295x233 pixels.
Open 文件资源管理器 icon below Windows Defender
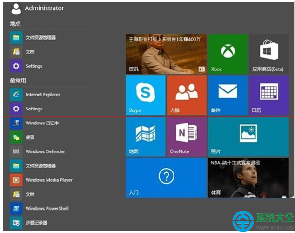coord(16,166)
